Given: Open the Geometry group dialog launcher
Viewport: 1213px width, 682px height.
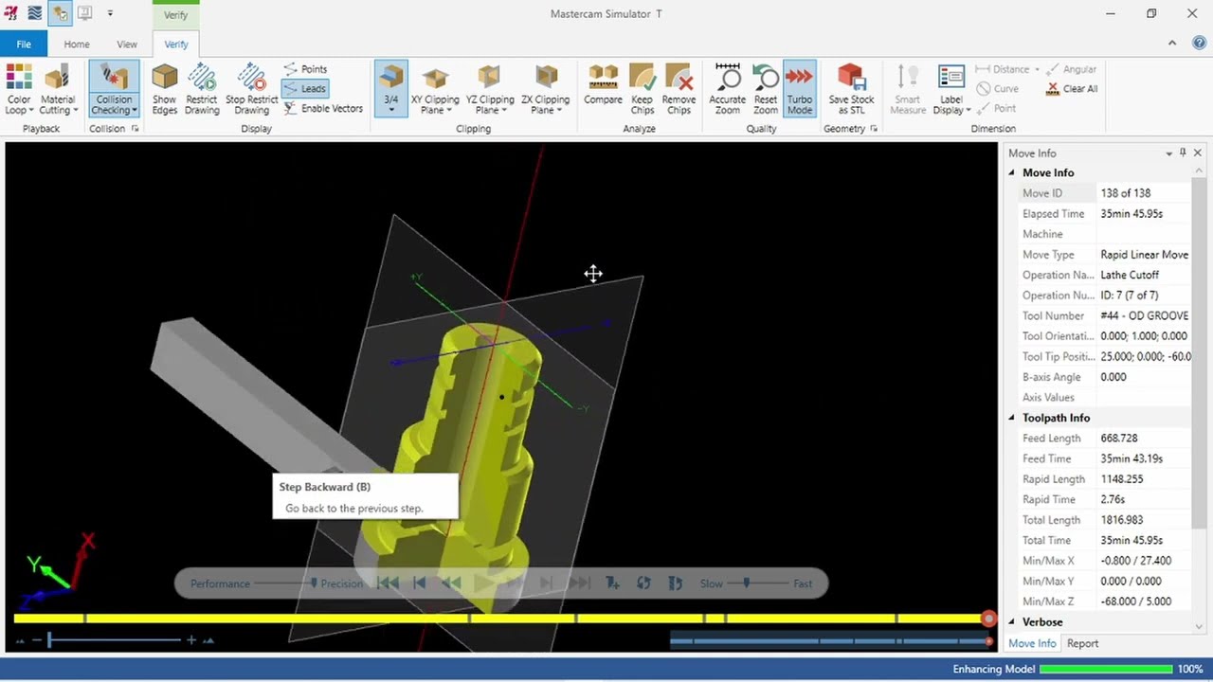Looking at the screenshot, I should click(x=873, y=129).
